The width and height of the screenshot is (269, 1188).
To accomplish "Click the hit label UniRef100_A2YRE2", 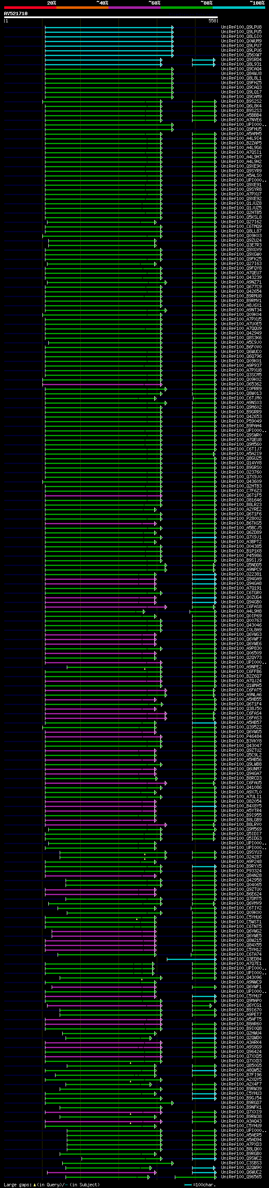I will pyautogui.click(x=241, y=509).
